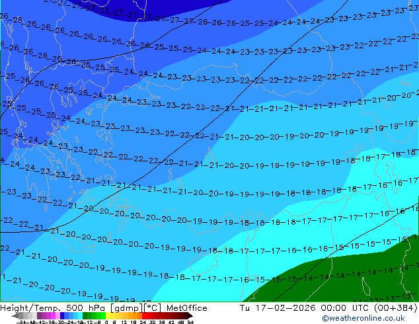Click the '54' maximum legend value
Image resolution: width=419 pixels, height=324 pixels.
[x=190, y=322]
